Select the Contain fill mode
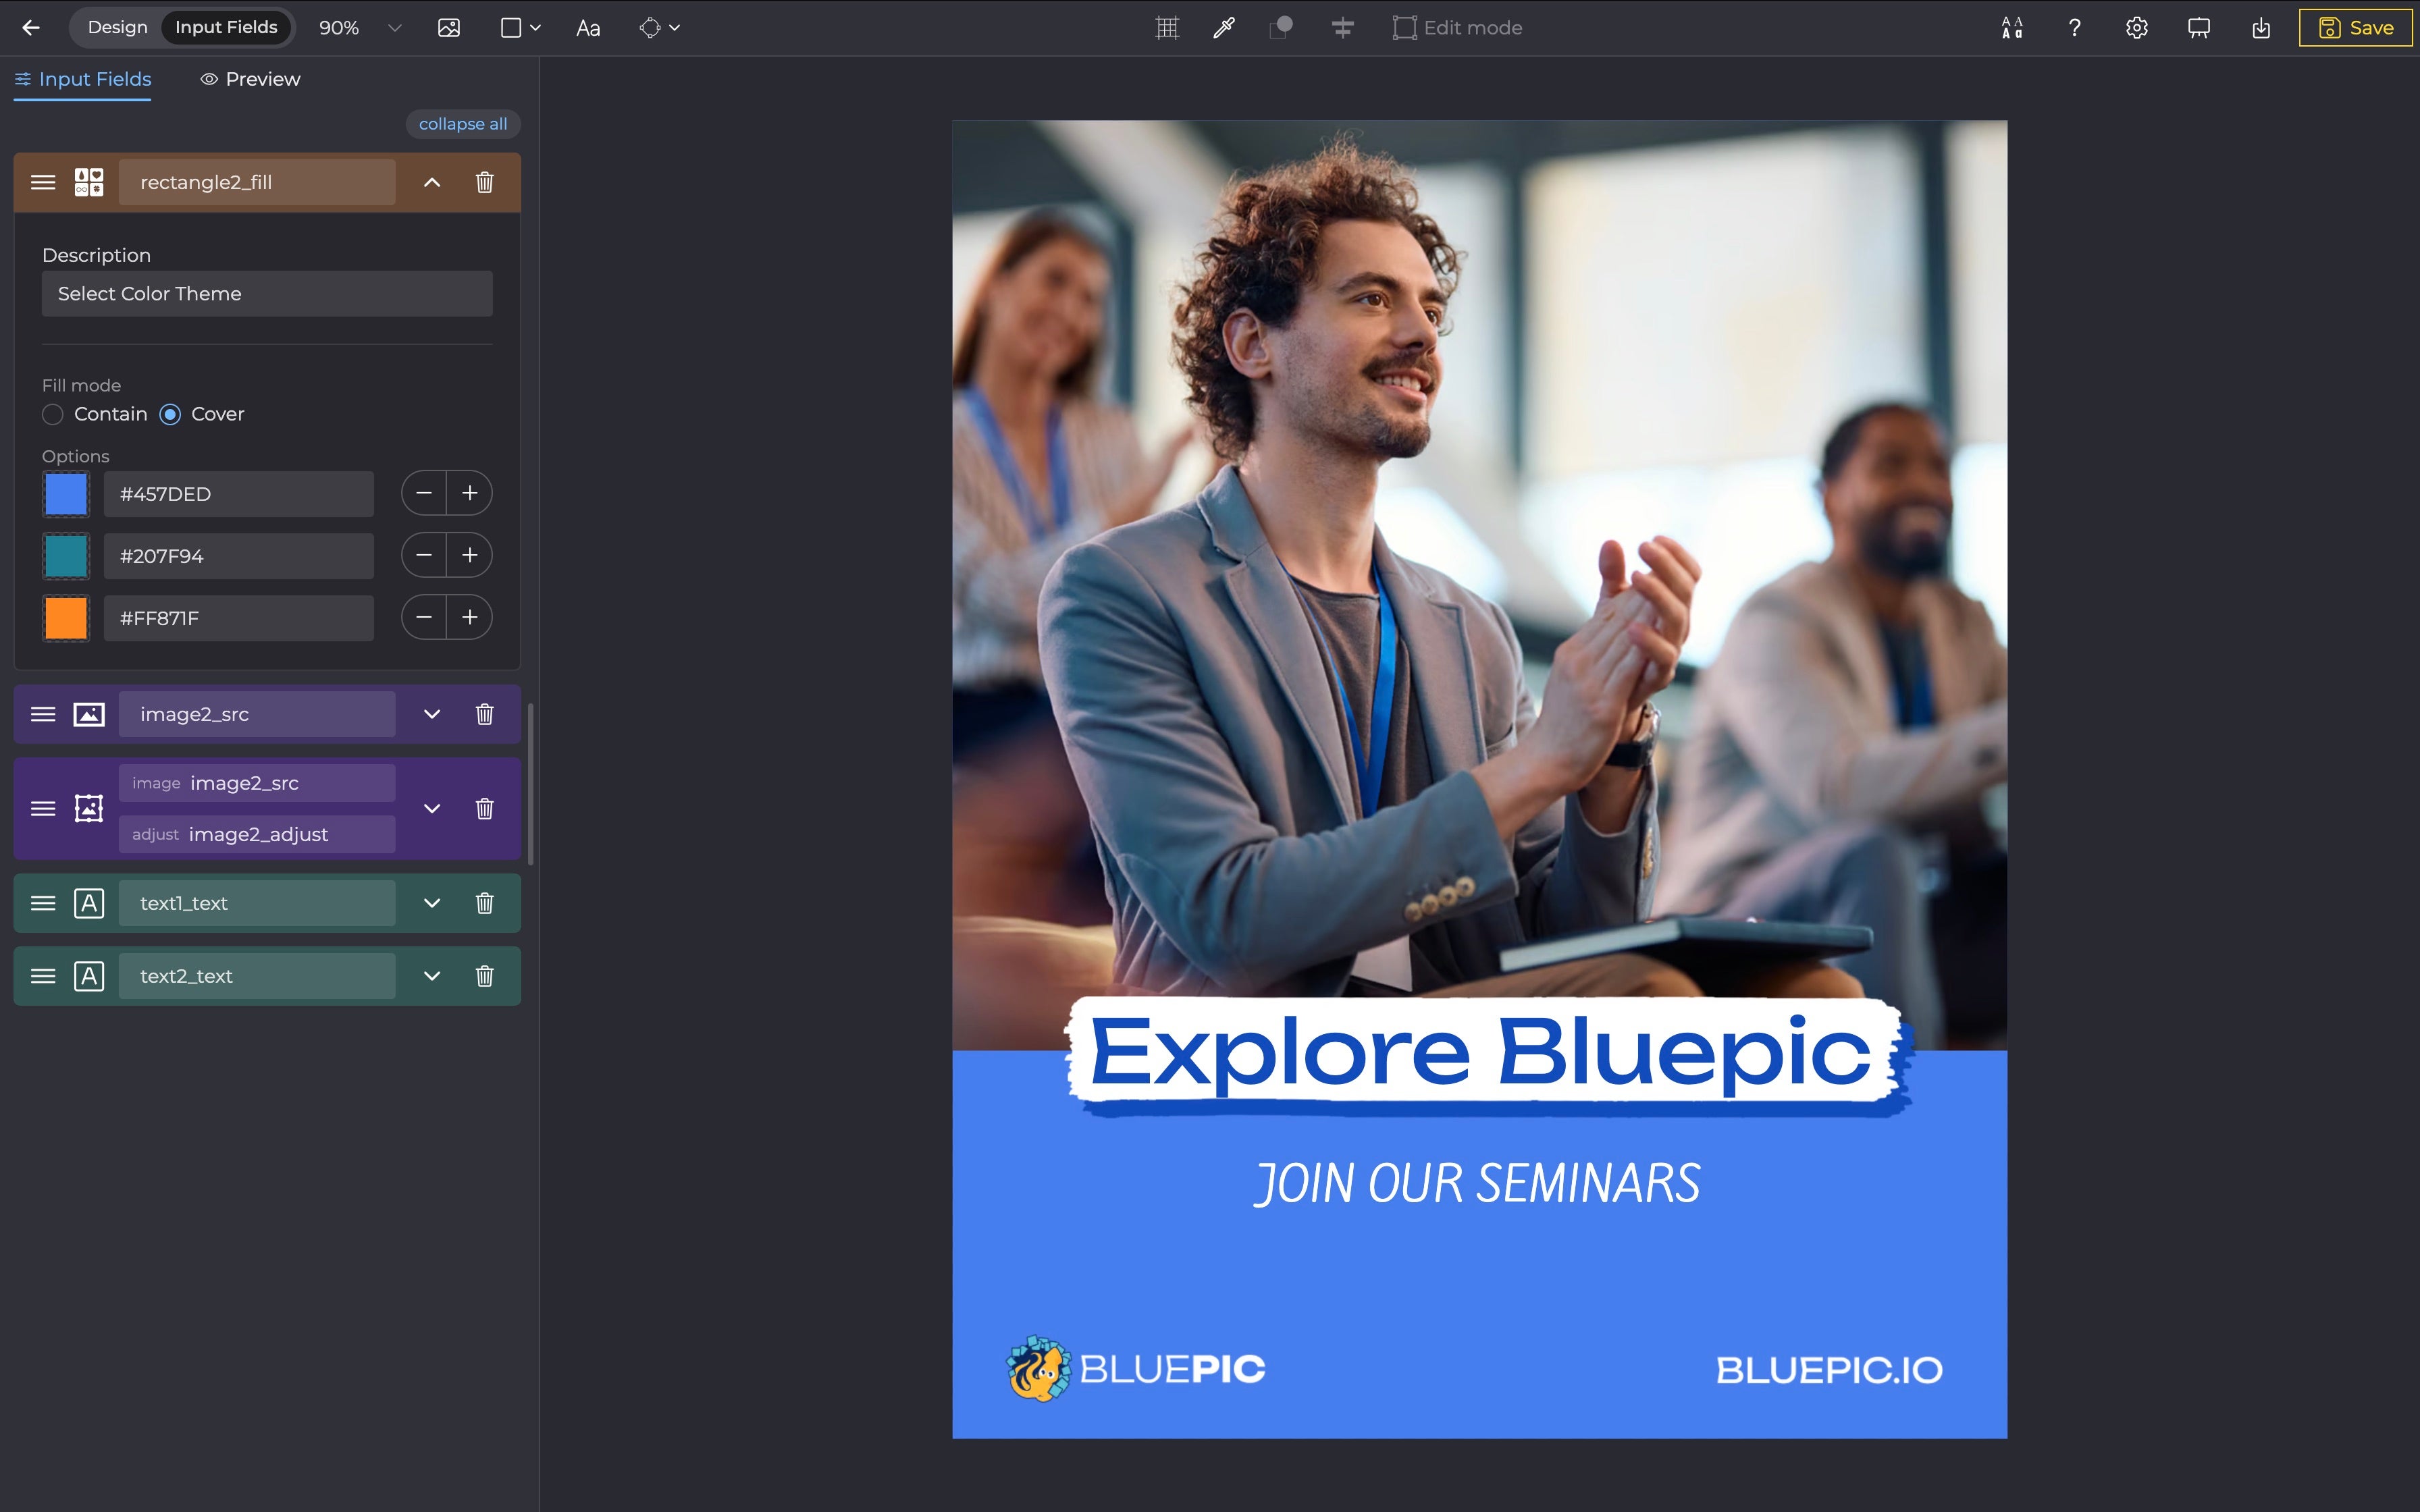 click(x=53, y=414)
